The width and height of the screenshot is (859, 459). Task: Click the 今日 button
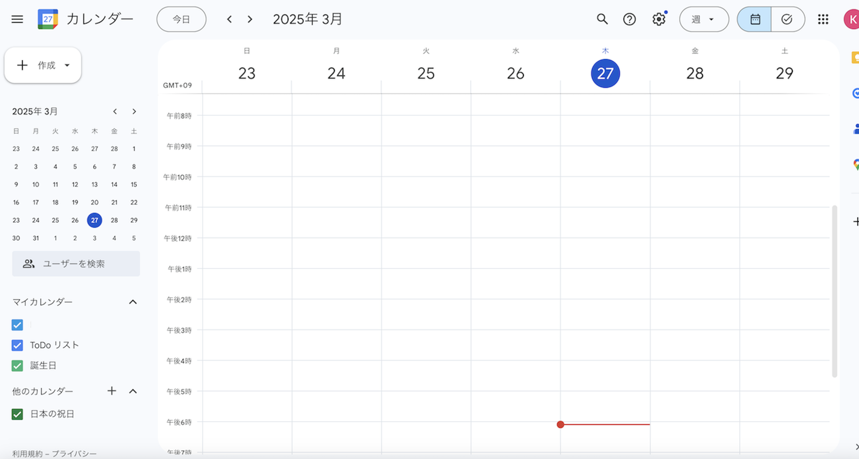pyautogui.click(x=181, y=19)
